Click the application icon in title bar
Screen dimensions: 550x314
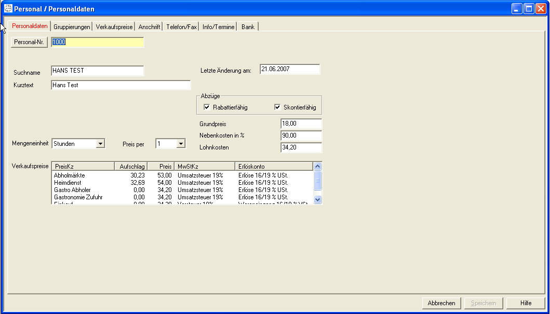pyautogui.click(x=8, y=9)
